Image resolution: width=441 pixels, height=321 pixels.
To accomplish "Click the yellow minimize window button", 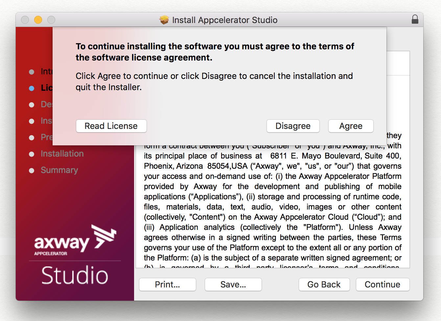I will (x=38, y=20).
